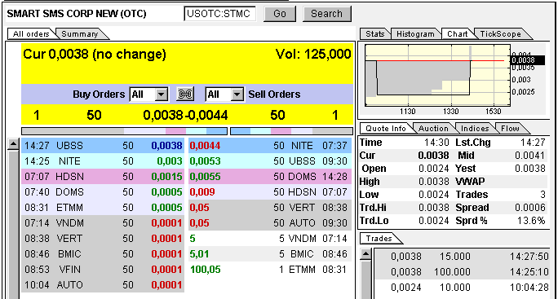Focus the USOTC:STMC symbol input field
Image resolution: width=558 pixels, height=299 pixels.
(220, 14)
